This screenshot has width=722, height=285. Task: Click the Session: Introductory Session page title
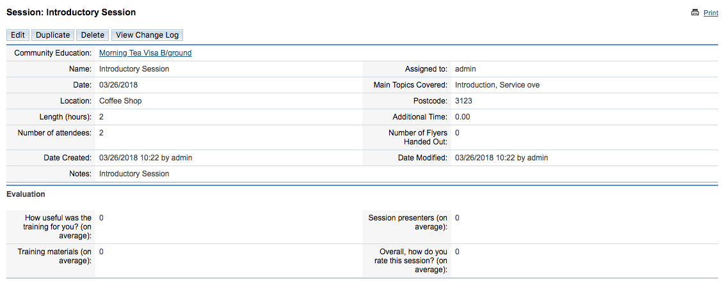tap(71, 12)
